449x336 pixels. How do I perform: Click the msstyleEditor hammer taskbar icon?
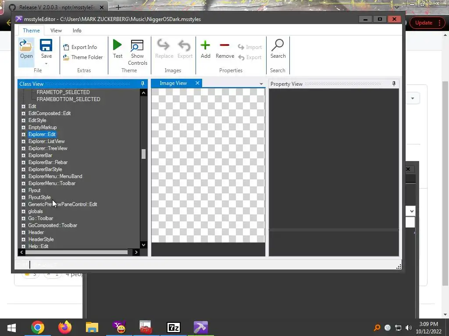coord(201,327)
